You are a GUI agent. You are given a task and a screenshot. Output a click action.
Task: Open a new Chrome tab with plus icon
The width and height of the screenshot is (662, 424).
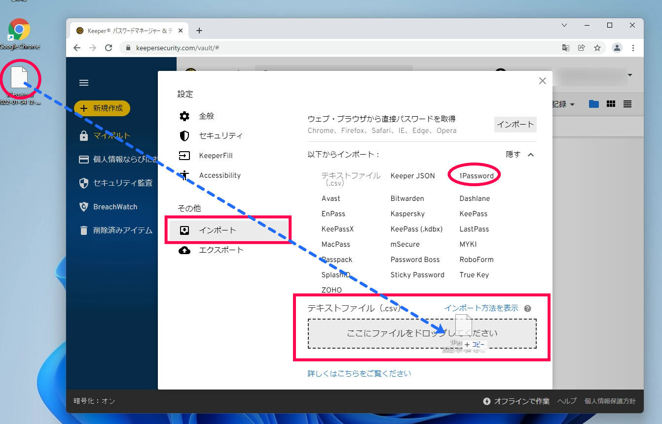(199, 31)
